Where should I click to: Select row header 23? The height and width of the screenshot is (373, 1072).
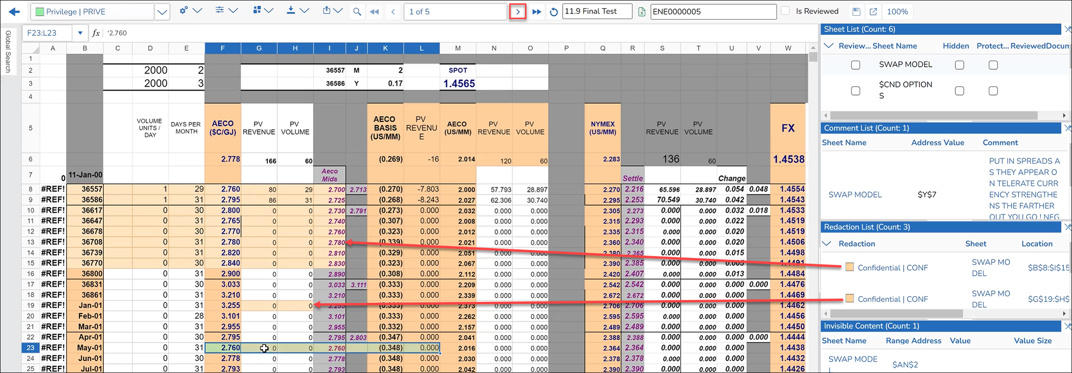(31, 348)
